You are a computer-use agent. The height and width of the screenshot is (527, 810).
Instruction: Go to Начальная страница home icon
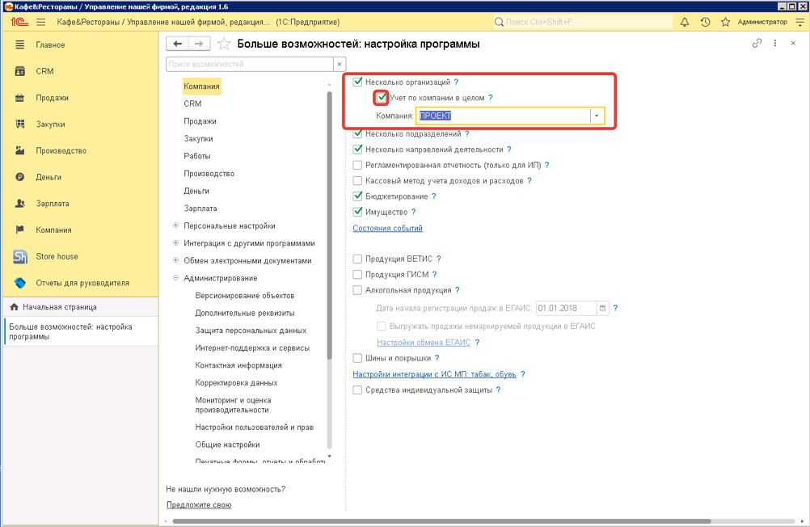pos(15,307)
